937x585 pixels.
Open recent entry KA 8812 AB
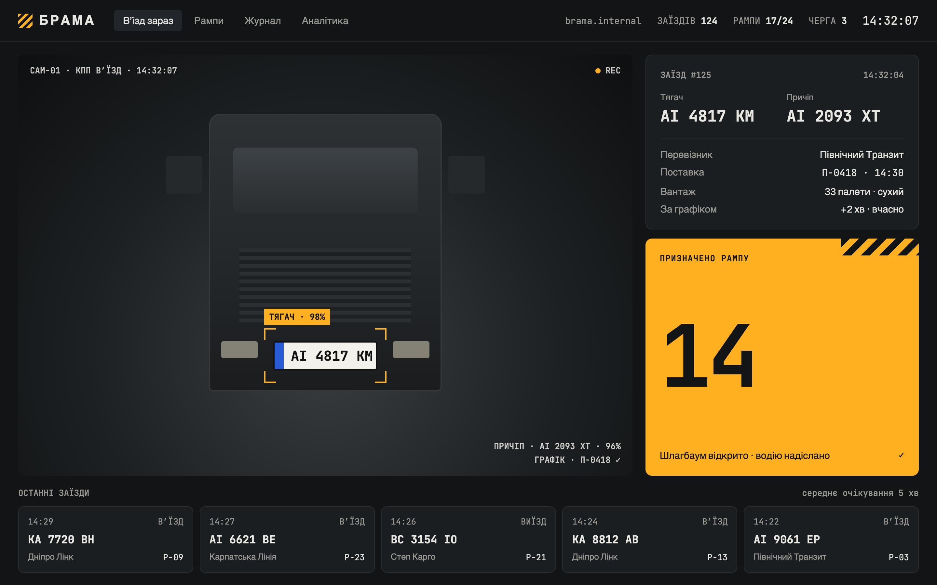pos(649,539)
